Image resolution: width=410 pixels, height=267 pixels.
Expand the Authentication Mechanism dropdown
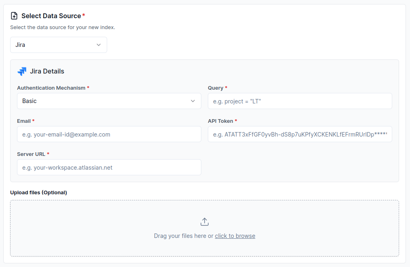[x=109, y=101]
